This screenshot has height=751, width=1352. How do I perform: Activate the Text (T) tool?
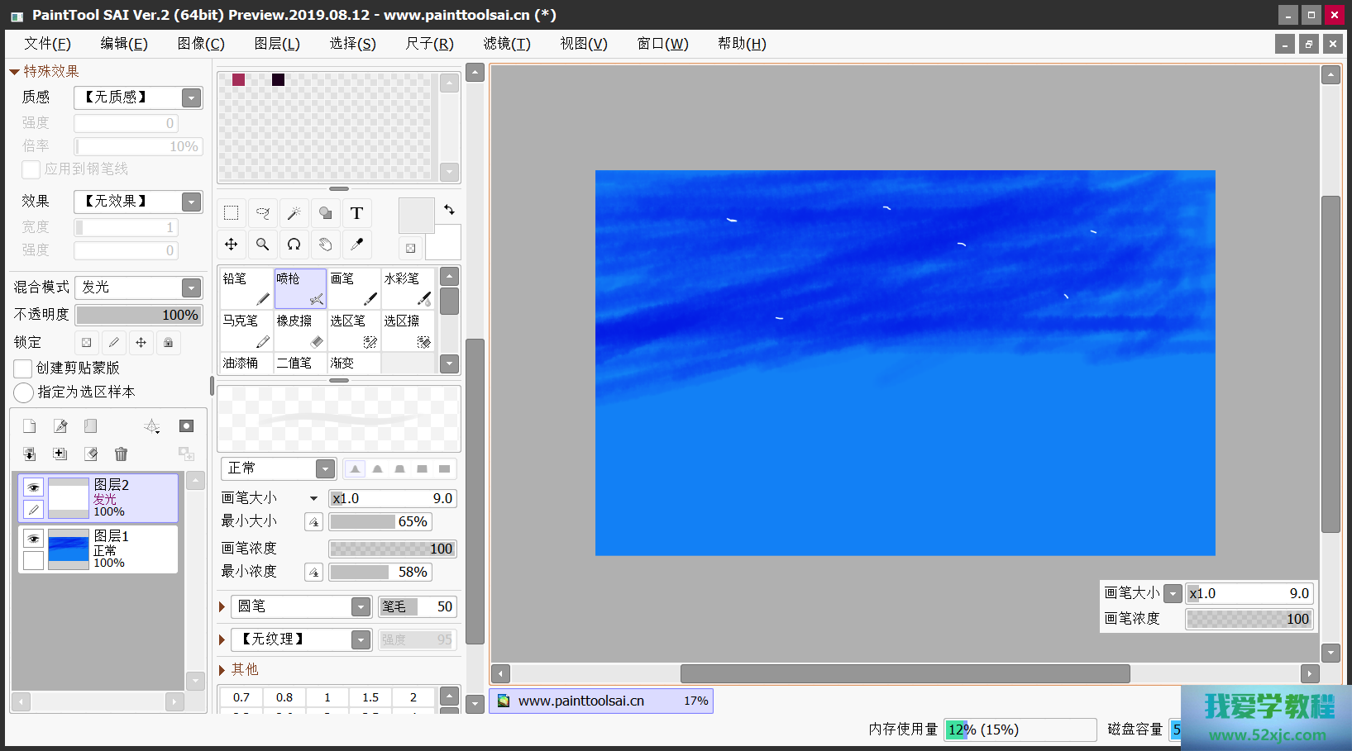tap(356, 213)
